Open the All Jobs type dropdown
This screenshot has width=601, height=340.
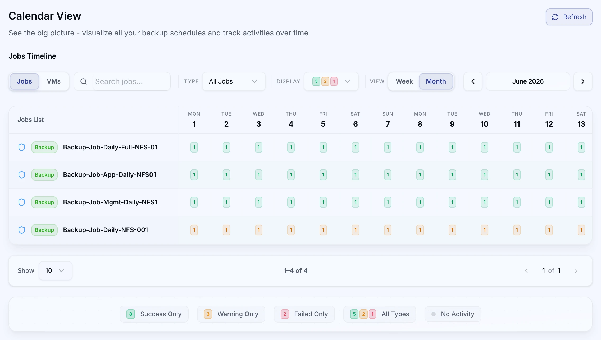[x=234, y=81]
